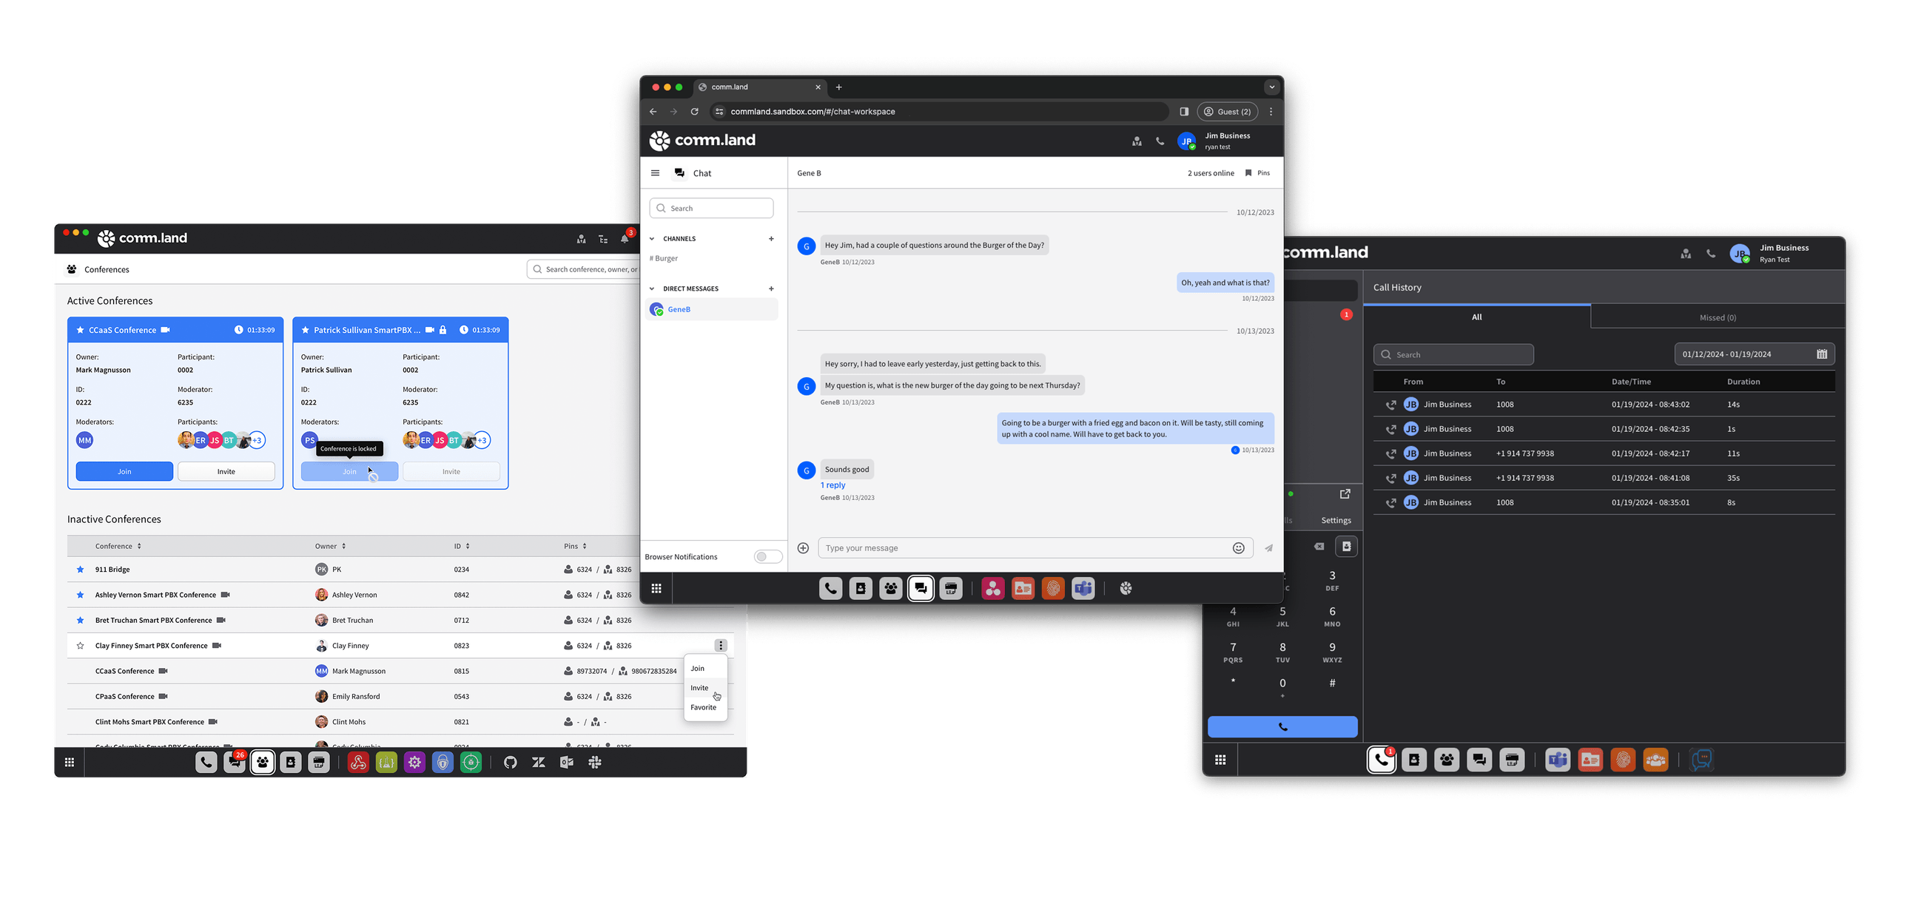Screen dimensions: 1924x901
Task: Insert an emoji into the chat message
Action: point(1239,547)
